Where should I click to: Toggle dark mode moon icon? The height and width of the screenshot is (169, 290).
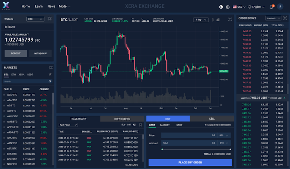[221, 7]
